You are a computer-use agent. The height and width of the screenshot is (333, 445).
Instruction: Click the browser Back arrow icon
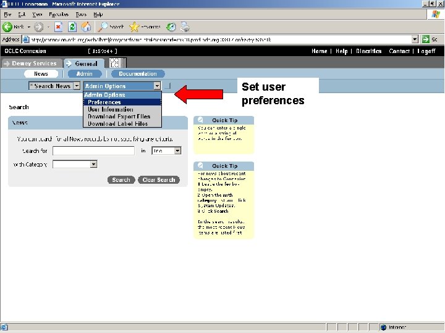tap(7, 27)
